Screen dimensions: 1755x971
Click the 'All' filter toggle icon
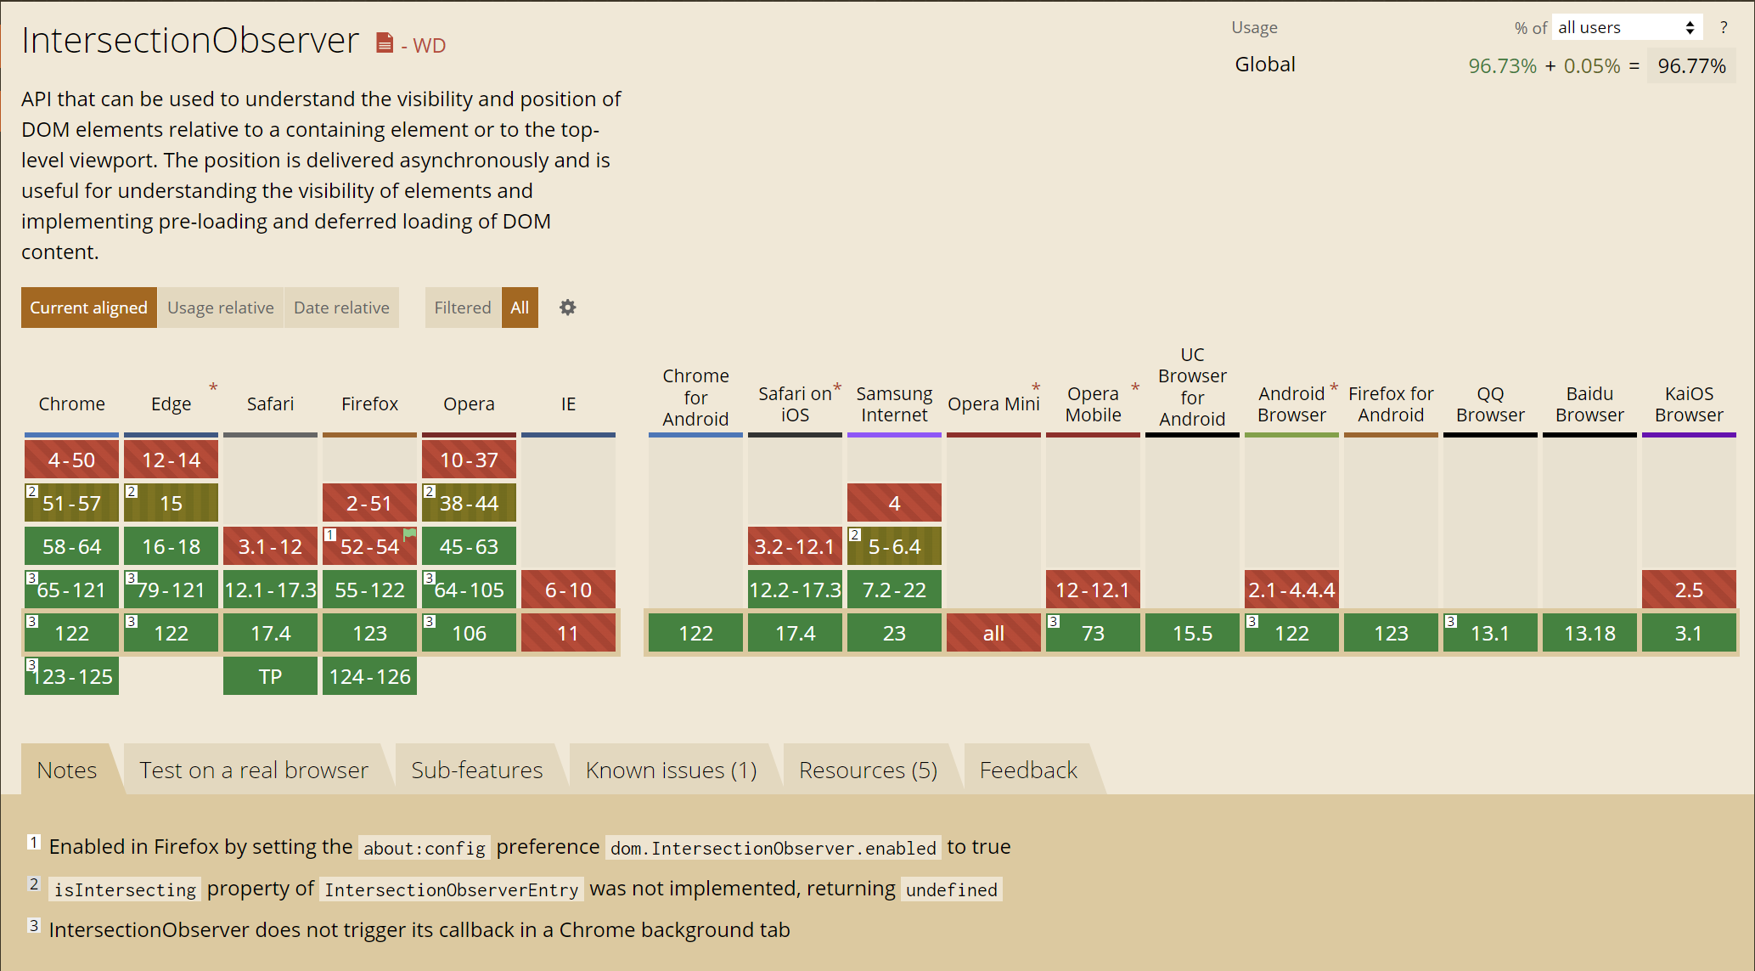[x=520, y=308]
